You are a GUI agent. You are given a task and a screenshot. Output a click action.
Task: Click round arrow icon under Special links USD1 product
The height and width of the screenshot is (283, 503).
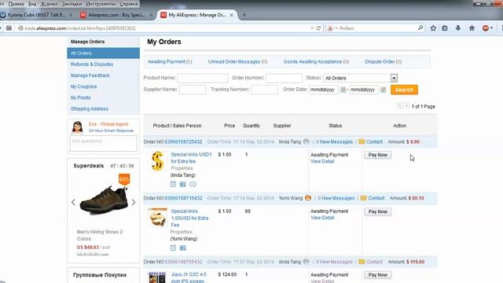[193, 184]
